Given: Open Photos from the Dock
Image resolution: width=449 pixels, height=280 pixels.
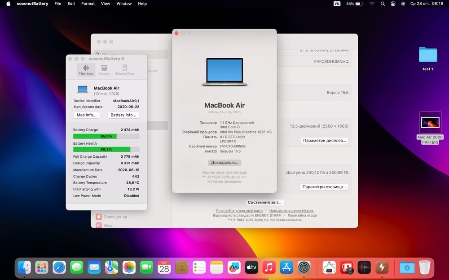Looking at the screenshot, I should pyautogui.click(x=129, y=268).
